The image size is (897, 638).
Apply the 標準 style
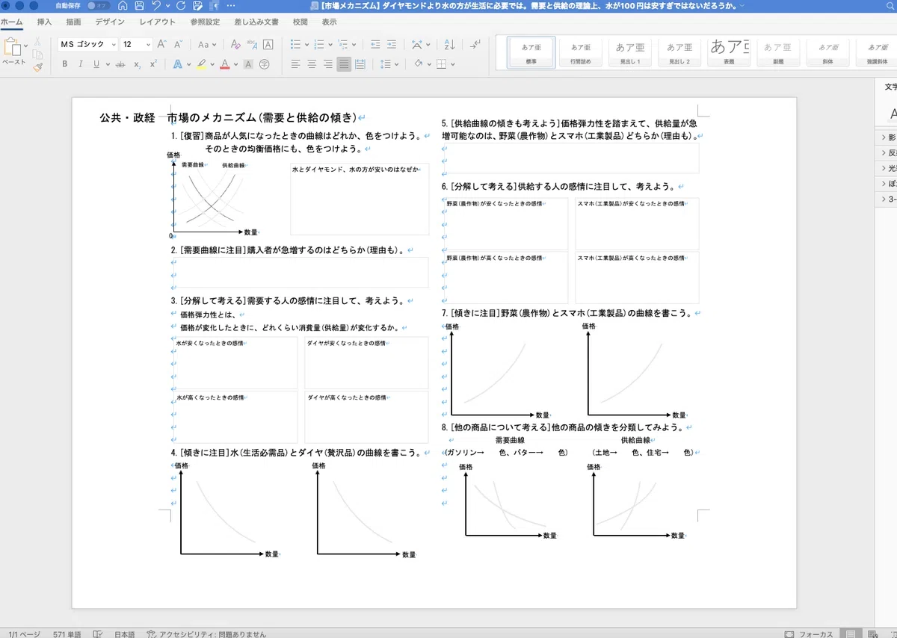pyautogui.click(x=531, y=52)
